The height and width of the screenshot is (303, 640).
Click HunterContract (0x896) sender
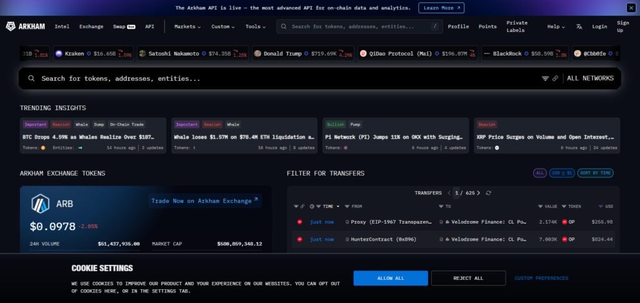coord(383,239)
